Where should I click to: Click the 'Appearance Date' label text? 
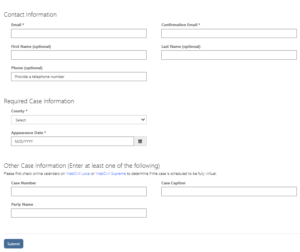27,133
